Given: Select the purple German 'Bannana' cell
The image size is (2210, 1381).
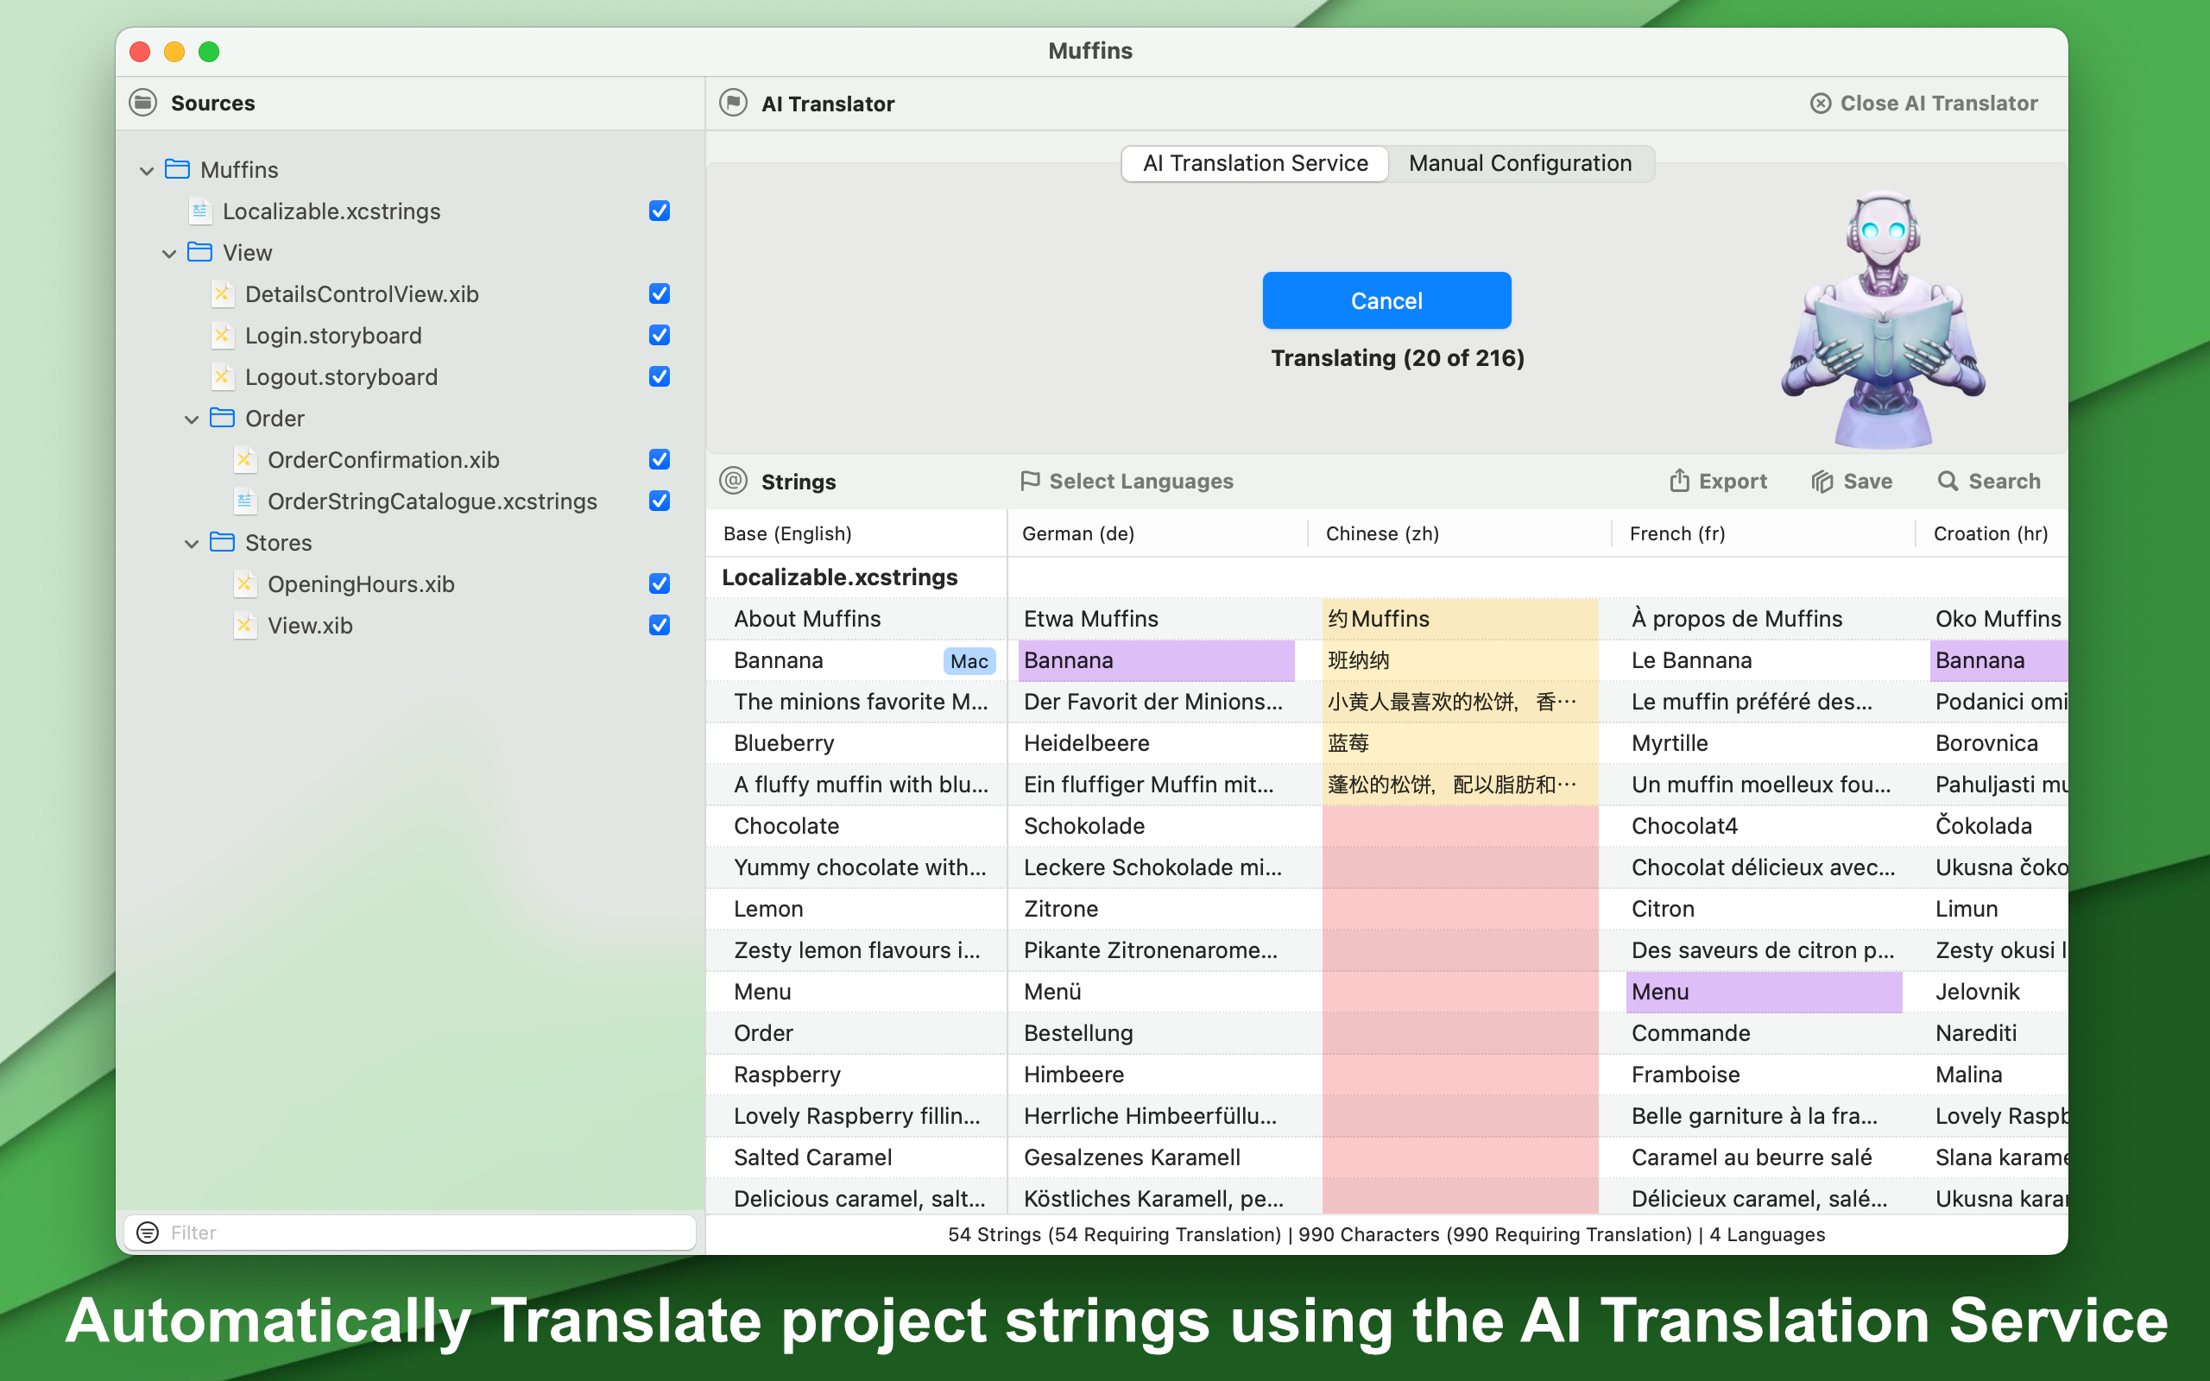Looking at the screenshot, I should [1156, 660].
